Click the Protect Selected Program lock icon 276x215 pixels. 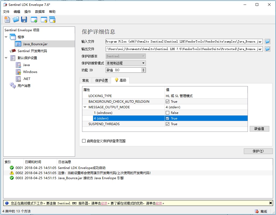[44, 20]
